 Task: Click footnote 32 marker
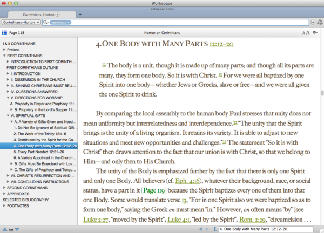[235, 122]
